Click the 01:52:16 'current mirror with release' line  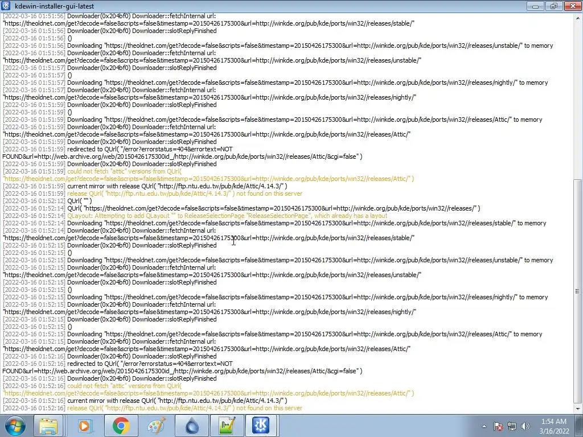(145, 401)
